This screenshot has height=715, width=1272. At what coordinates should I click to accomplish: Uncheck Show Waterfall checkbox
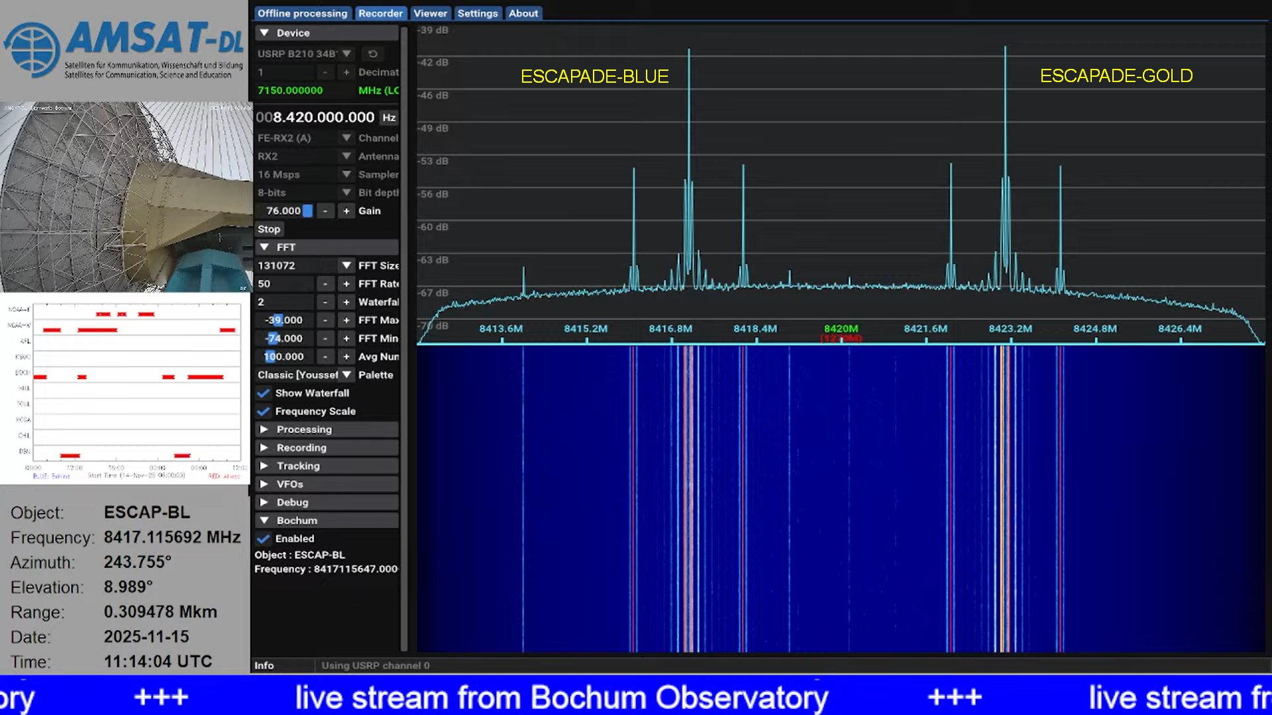pyautogui.click(x=264, y=393)
